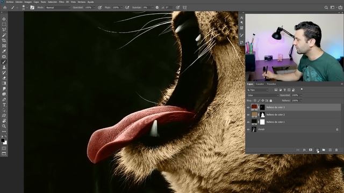Filter layers by text type icon
This screenshot has height=193, width=344.
[x=285, y=90]
